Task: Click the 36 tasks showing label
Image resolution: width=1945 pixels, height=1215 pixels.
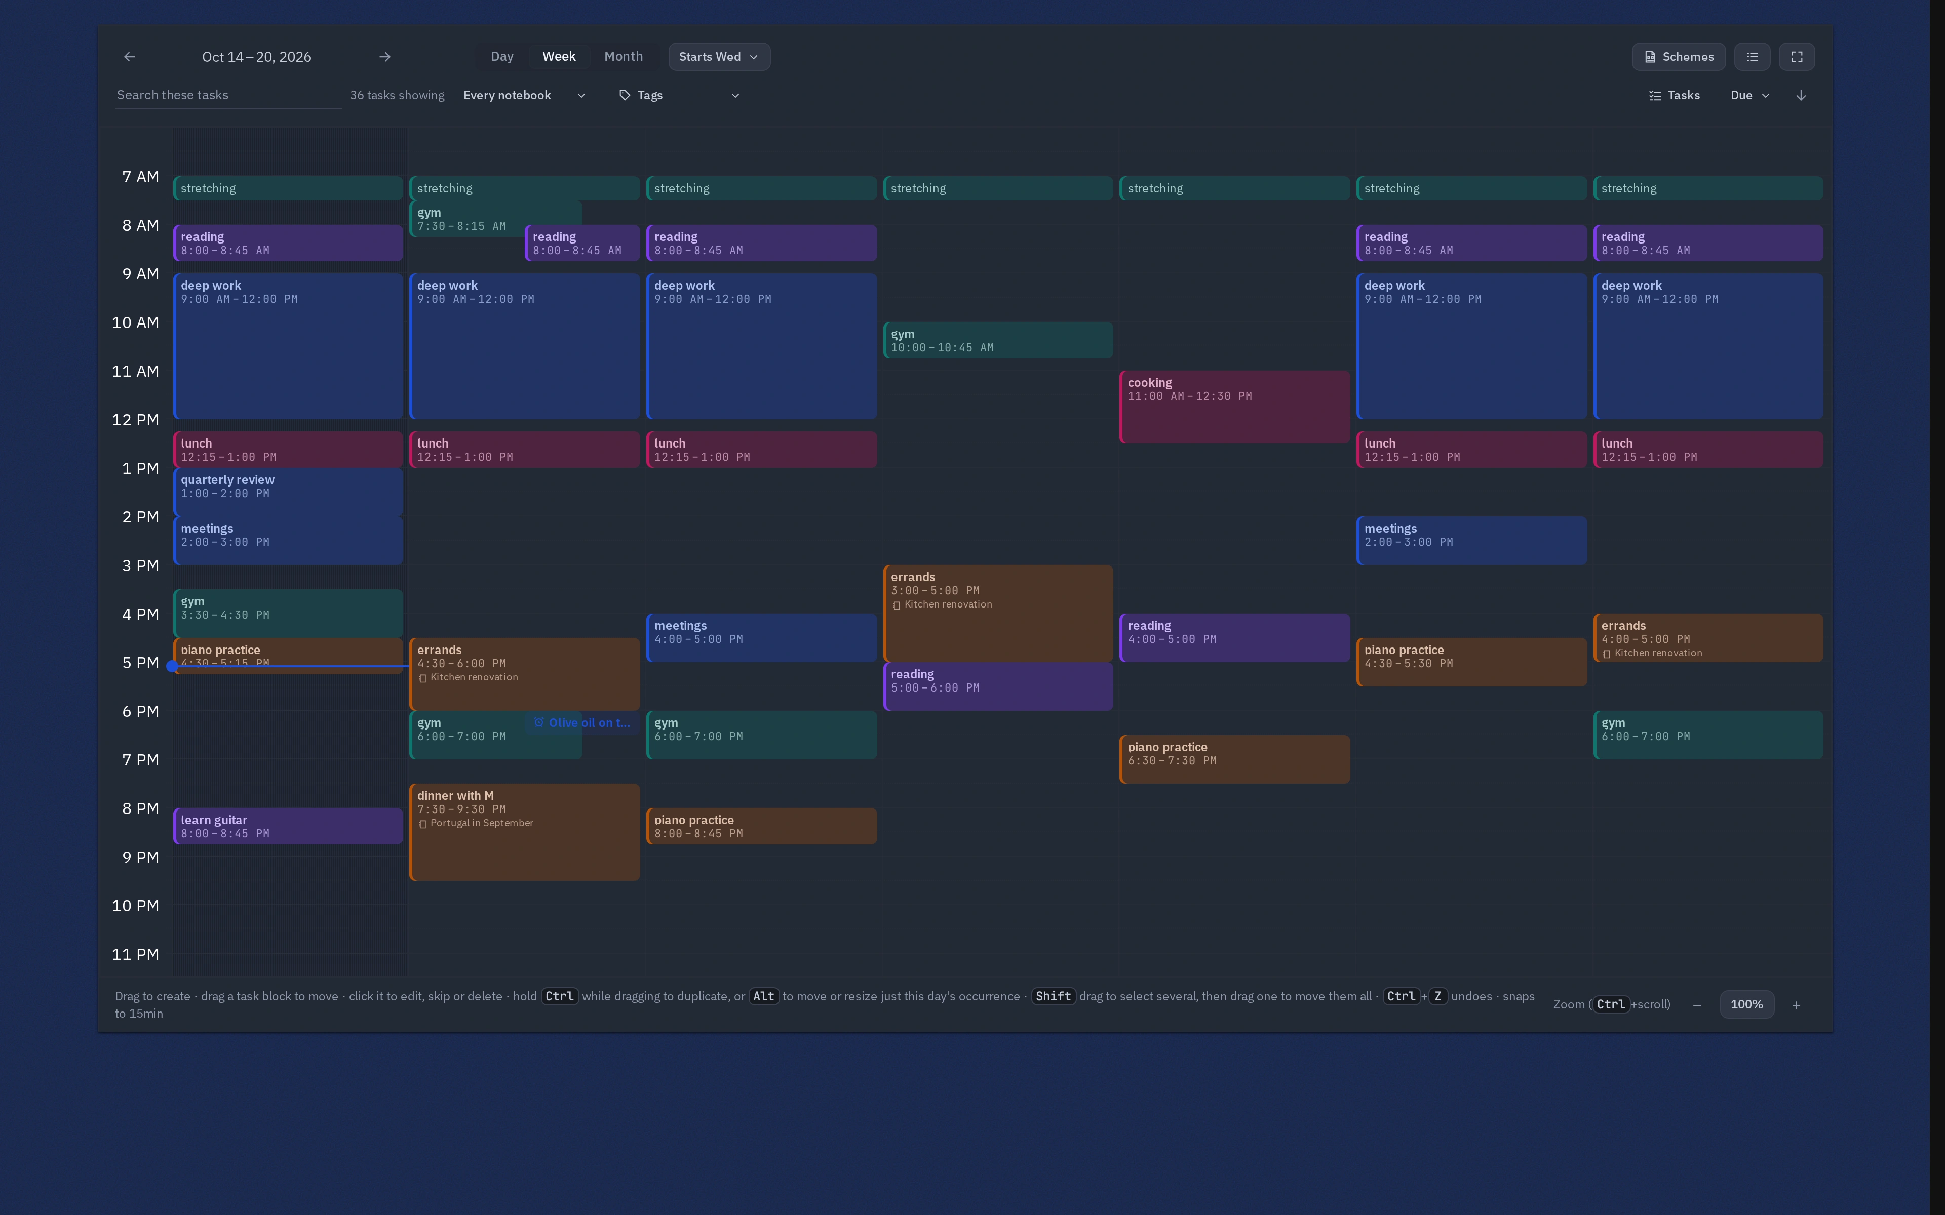Action: pos(397,95)
